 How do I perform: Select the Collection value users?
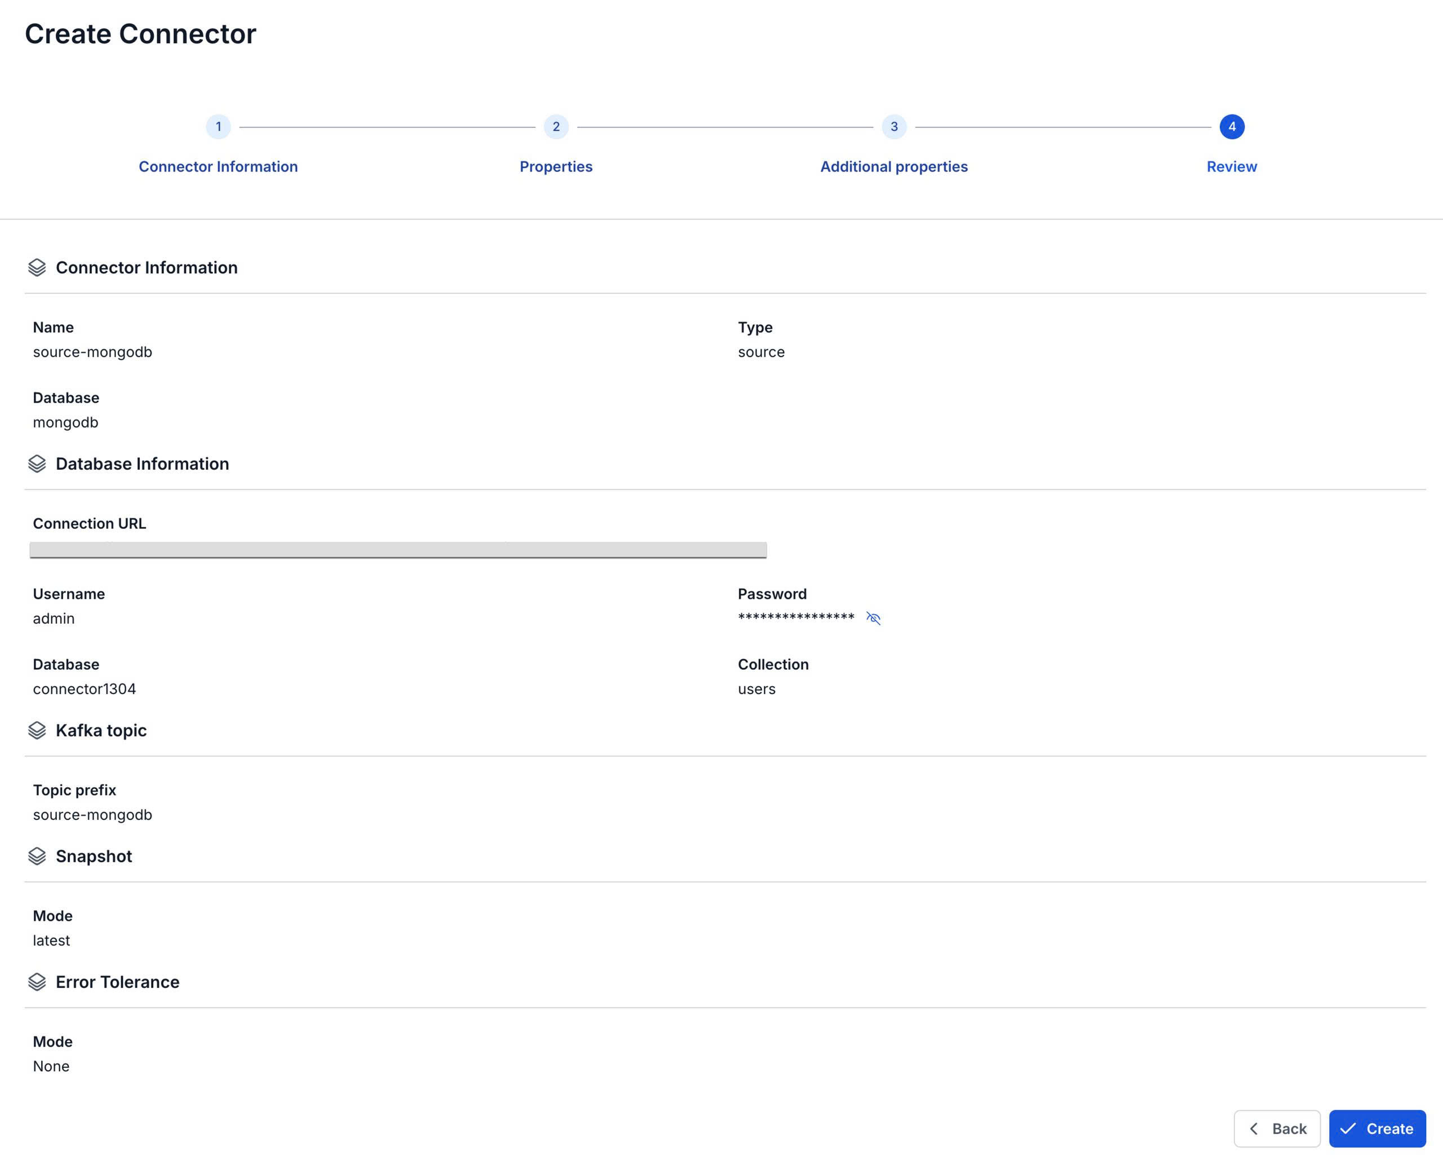(x=756, y=689)
